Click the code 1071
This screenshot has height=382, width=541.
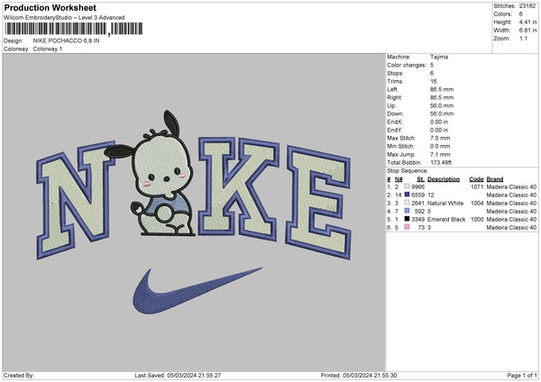[x=477, y=186]
